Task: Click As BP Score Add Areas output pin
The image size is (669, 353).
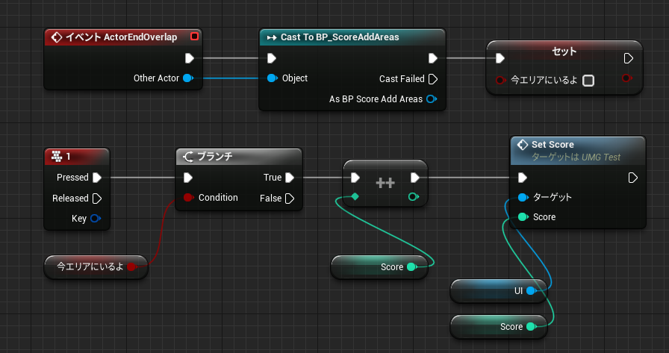Action: (432, 99)
